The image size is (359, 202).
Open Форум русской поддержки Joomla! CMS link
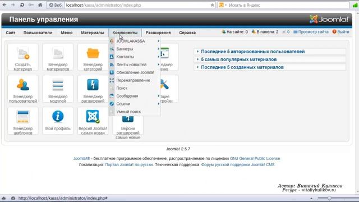tap(238, 164)
